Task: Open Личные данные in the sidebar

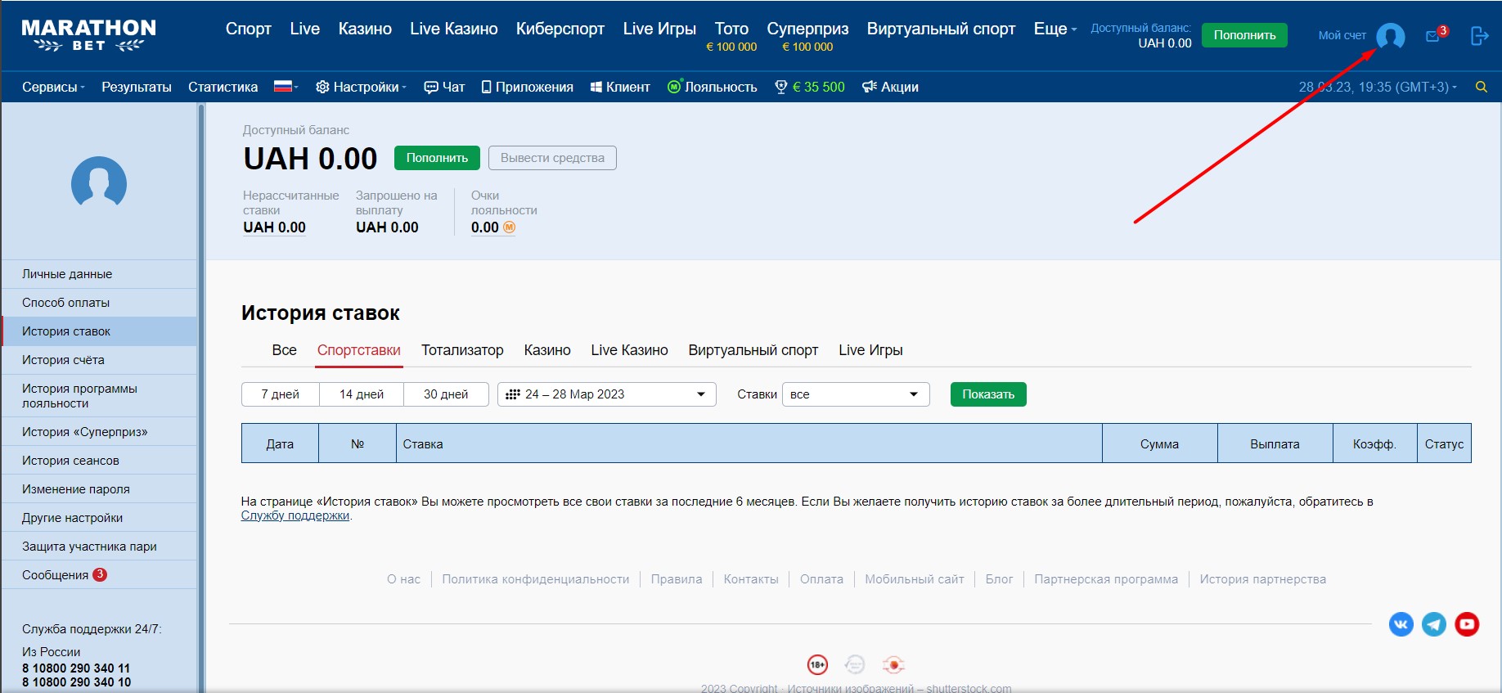Action: coord(67,274)
